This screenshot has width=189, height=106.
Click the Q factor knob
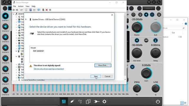pyautogui.click(x=156, y=88)
